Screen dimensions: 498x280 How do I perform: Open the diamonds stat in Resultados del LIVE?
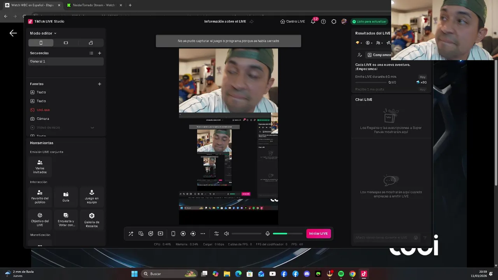pyautogui.click(x=359, y=43)
